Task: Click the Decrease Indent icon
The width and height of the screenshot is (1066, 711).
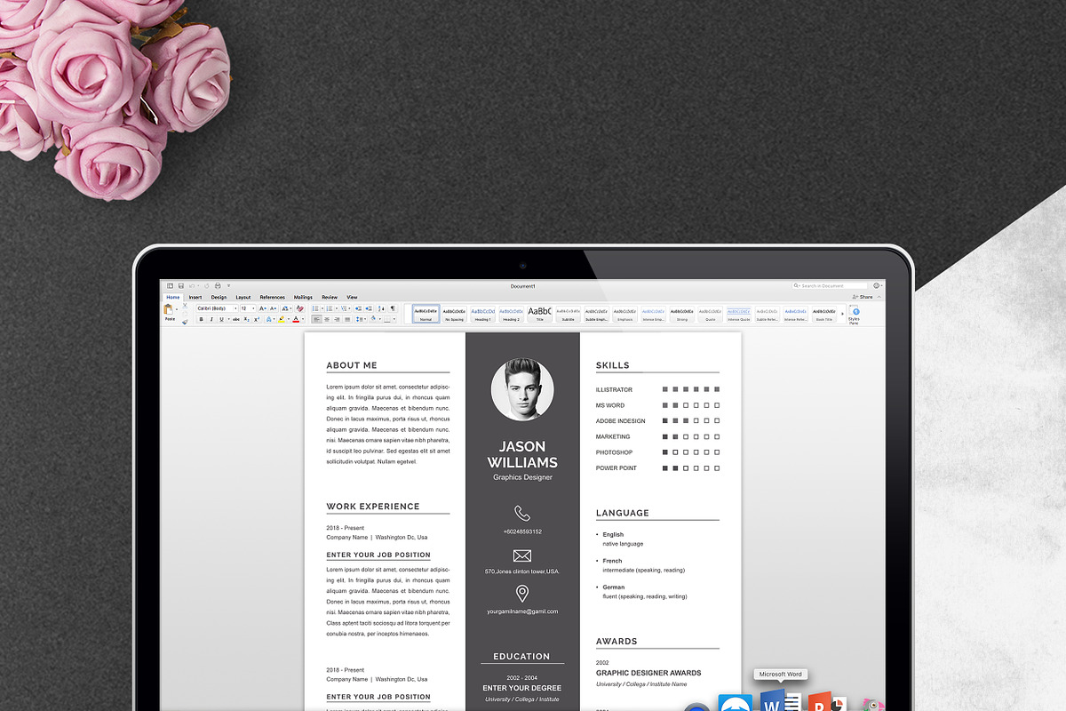Action: click(358, 308)
